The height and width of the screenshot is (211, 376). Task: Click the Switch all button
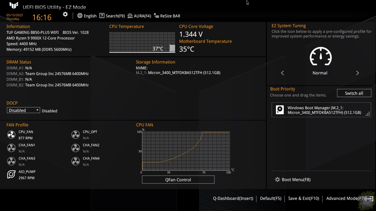pos(354,93)
